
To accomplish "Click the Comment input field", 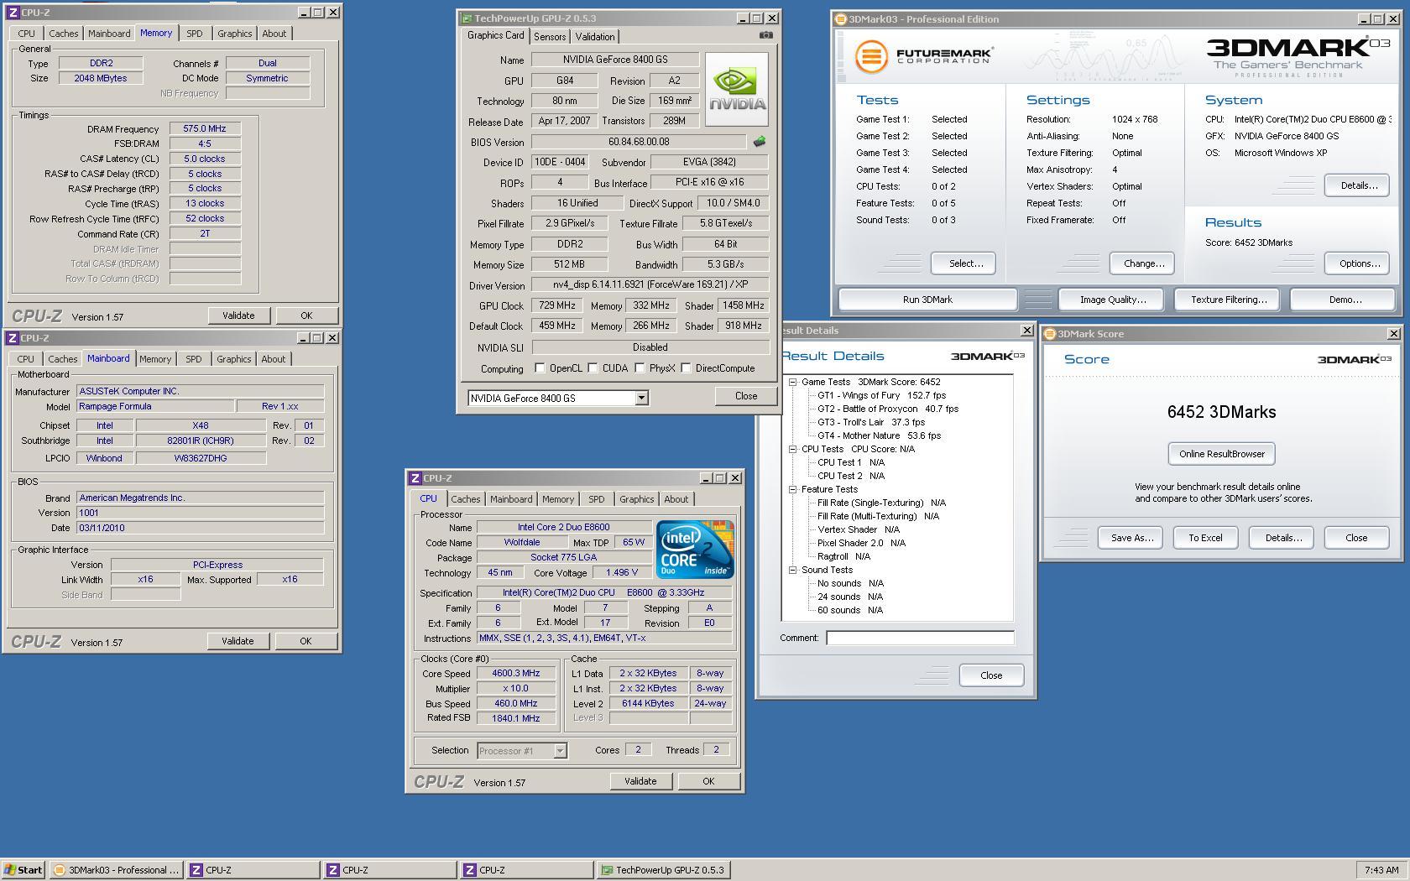I will click(920, 638).
